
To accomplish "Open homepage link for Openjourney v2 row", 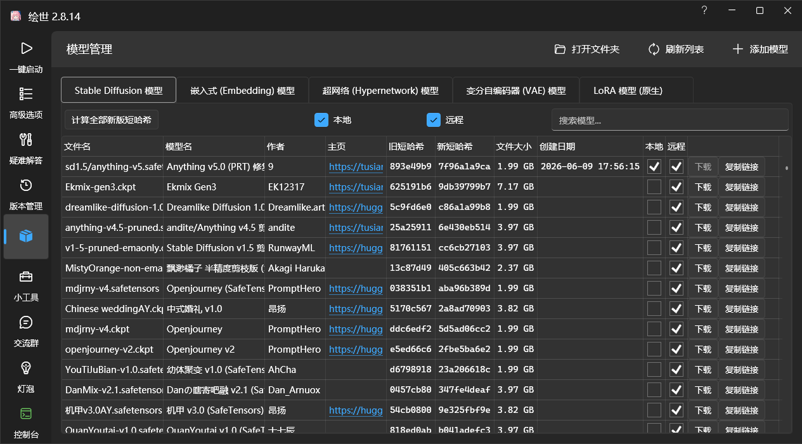I will [356, 349].
